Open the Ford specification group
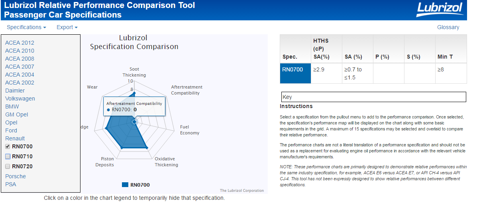Screen dimensions: 479x205 click(11, 130)
